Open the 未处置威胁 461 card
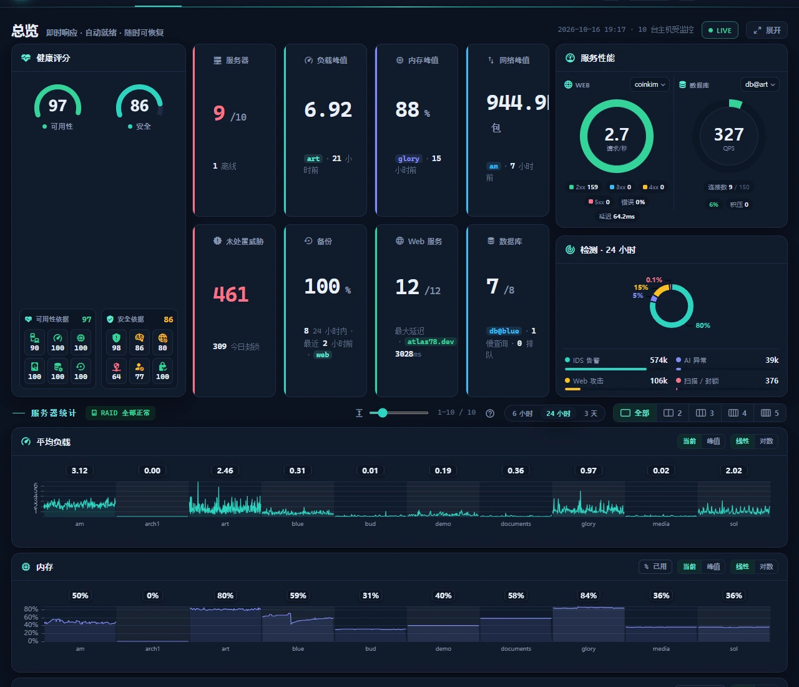This screenshot has width=799, height=687. (x=235, y=310)
